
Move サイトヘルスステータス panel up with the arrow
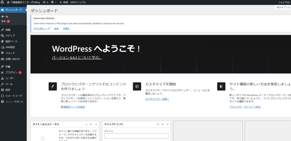pyautogui.click(x=86, y=124)
